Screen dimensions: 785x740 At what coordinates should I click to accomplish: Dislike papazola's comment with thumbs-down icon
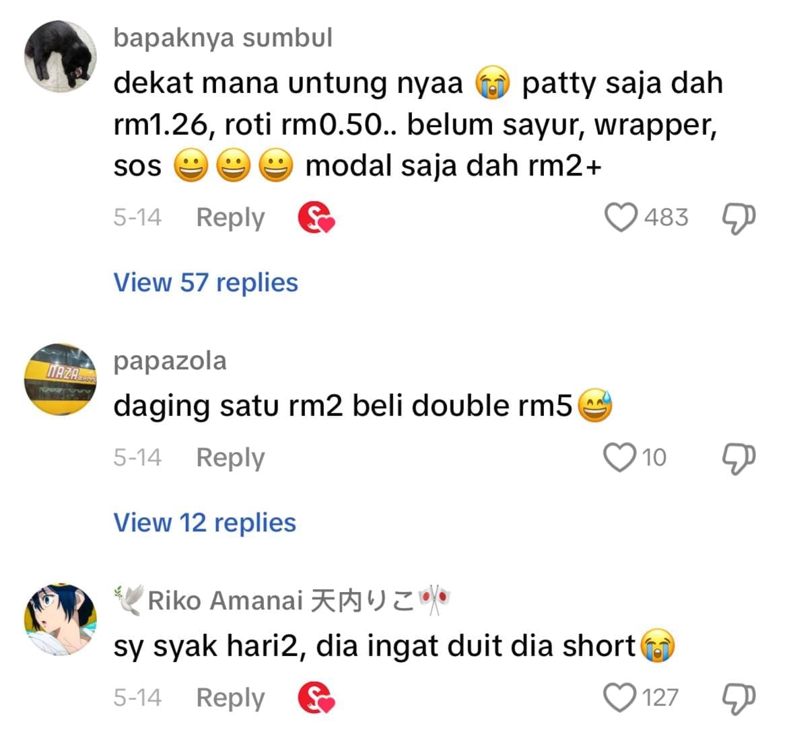coord(739,459)
